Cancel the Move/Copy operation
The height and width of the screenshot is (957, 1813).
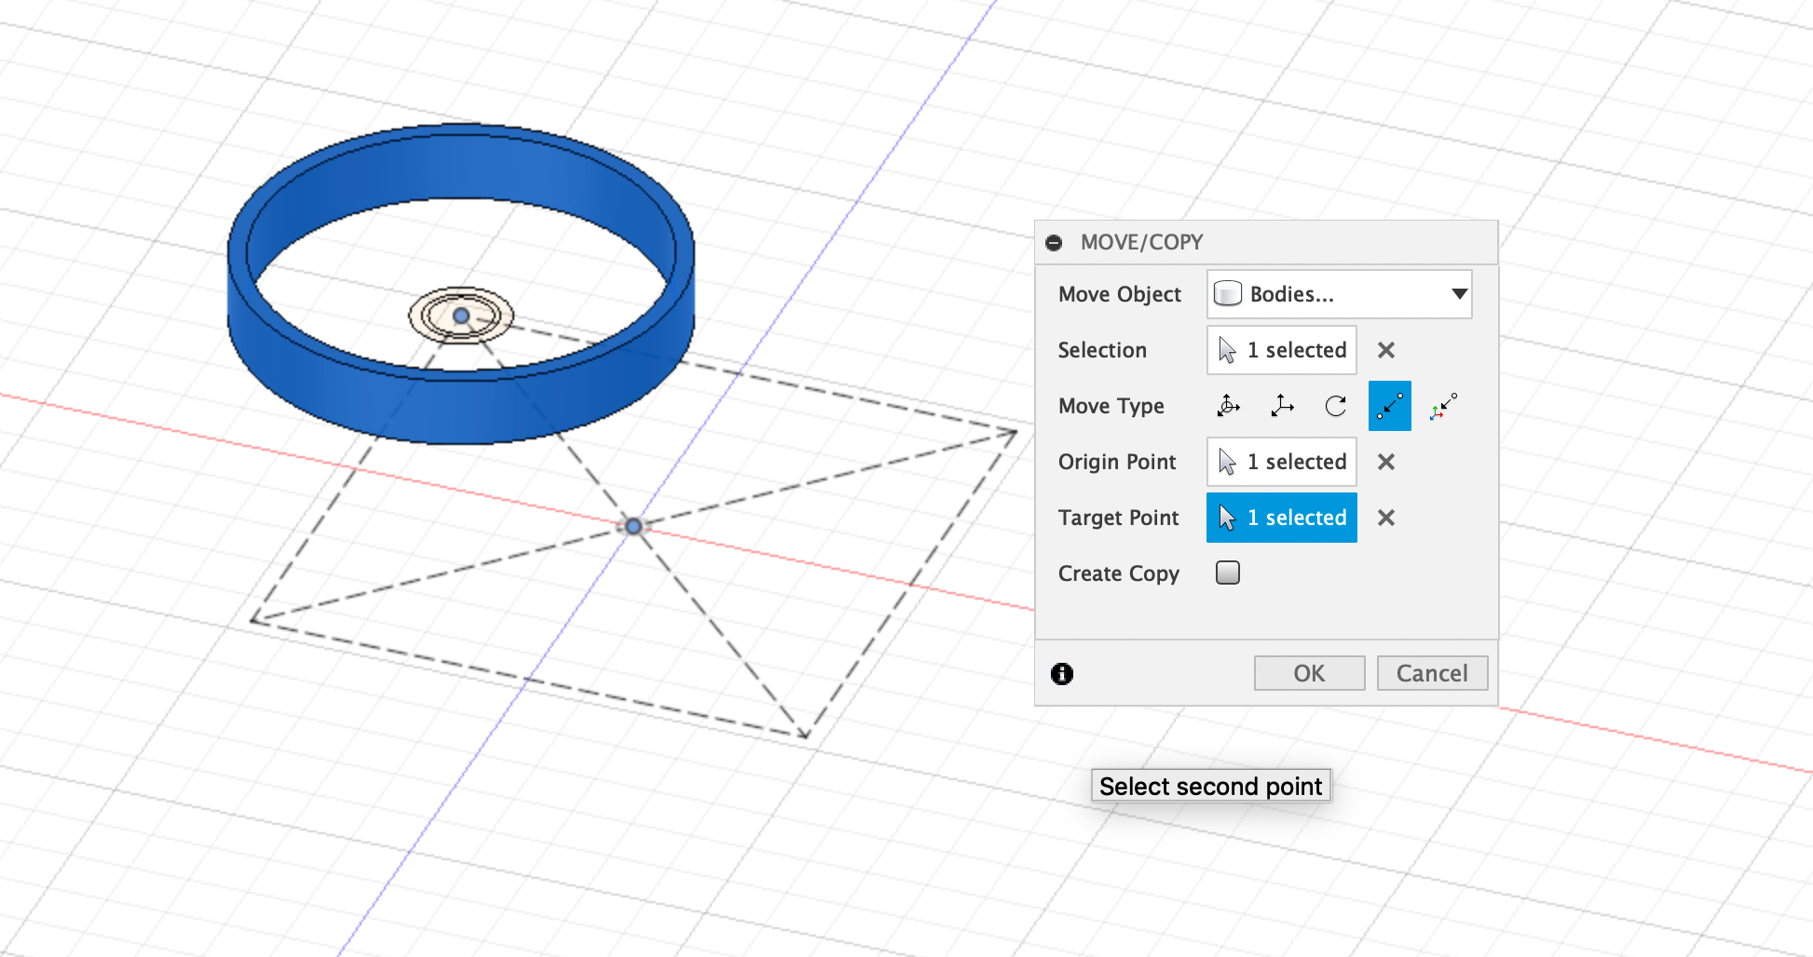pyautogui.click(x=1432, y=672)
